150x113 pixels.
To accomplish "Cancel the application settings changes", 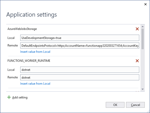I will click(x=135, y=105).
